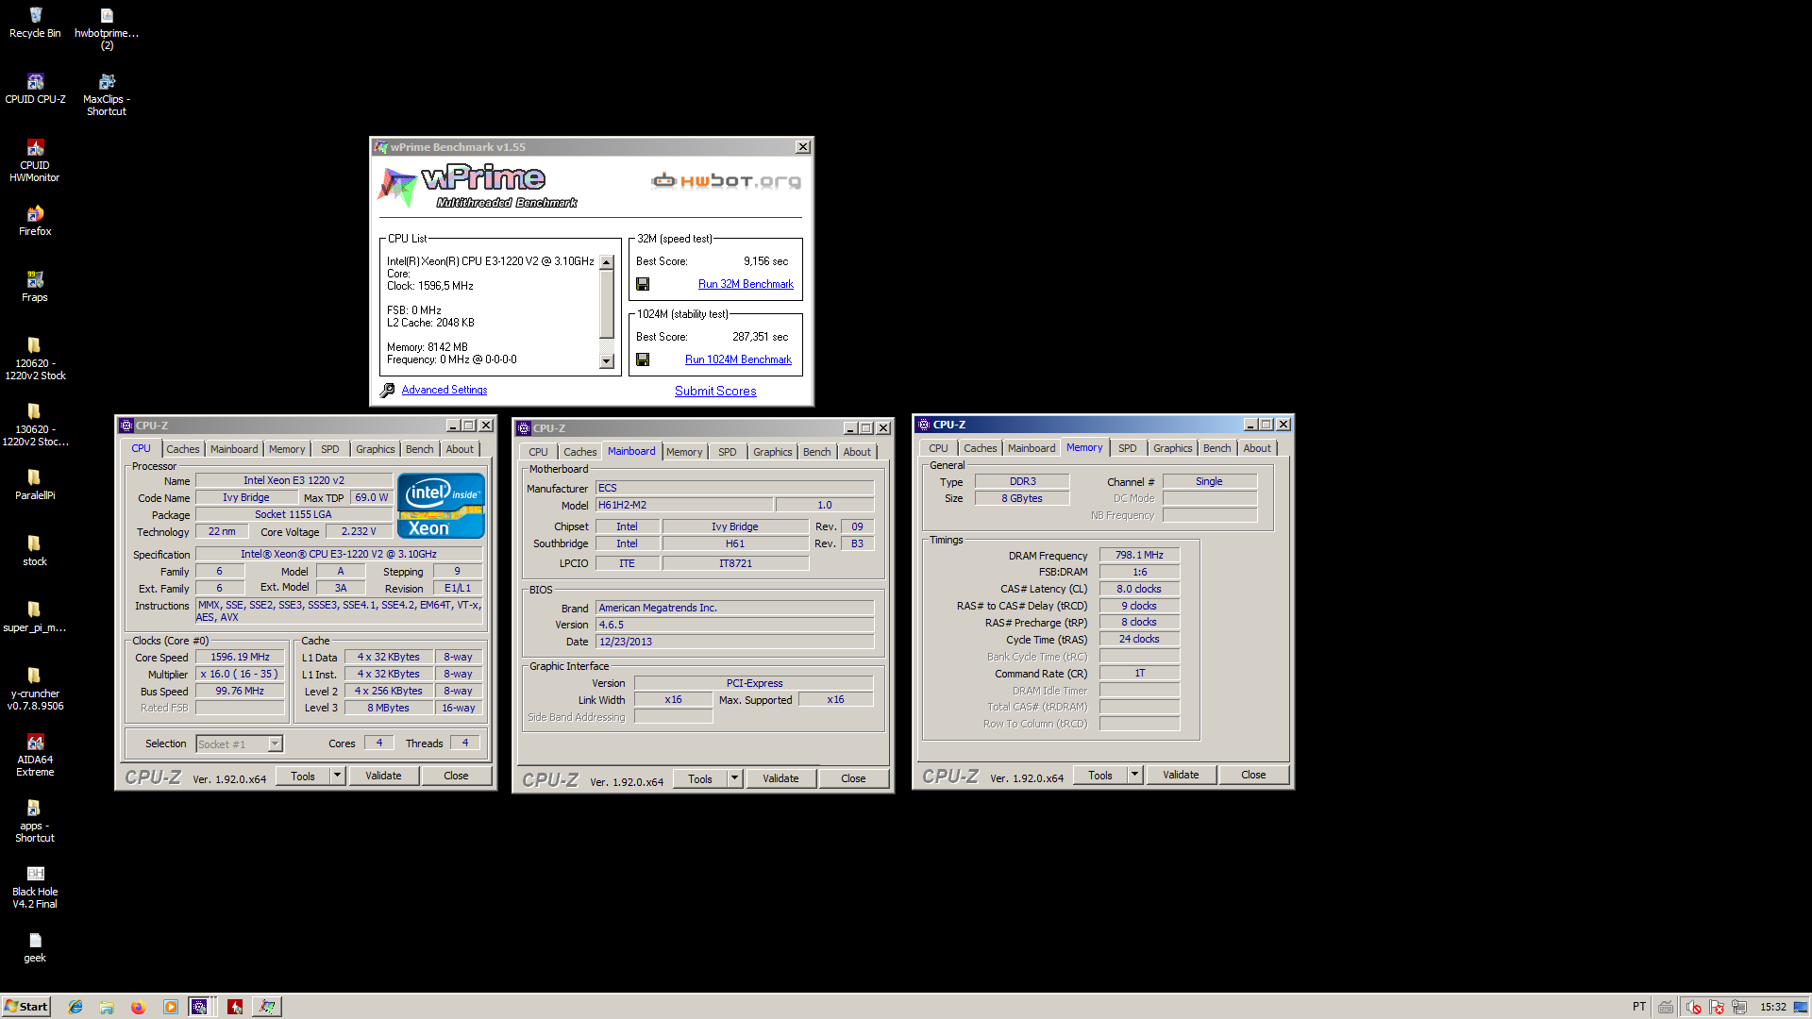Click Validate in the right CPU-Z window

coord(1181,775)
